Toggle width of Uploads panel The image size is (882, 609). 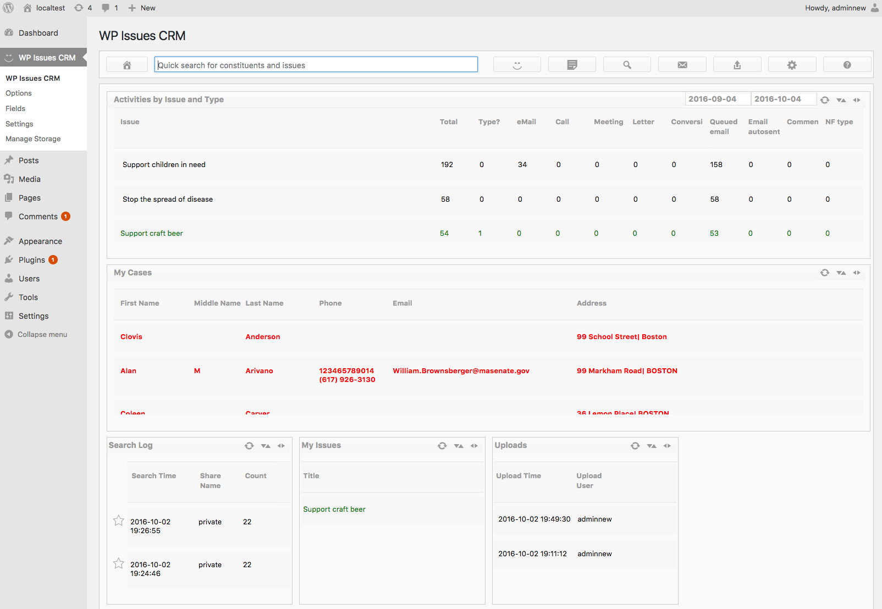tap(667, 446)
